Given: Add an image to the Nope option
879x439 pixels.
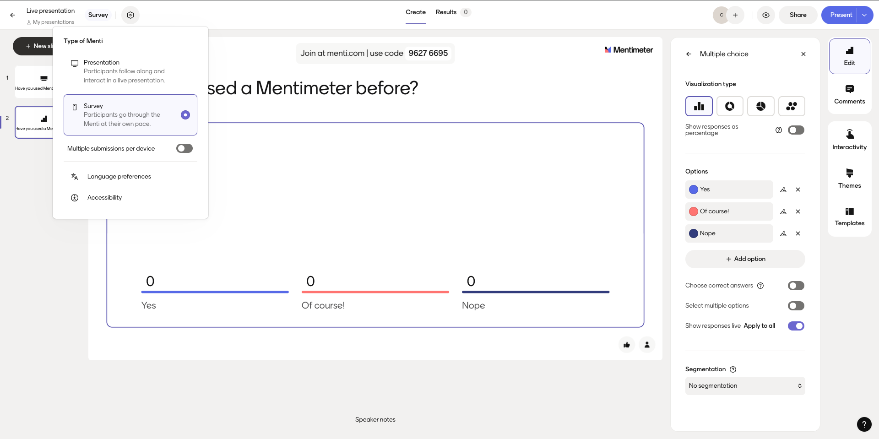Looking at the screenshot, I should coord(783,233).
